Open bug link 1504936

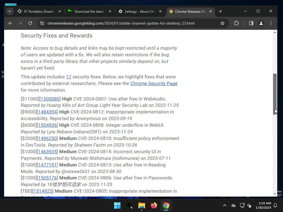point(48,125)
